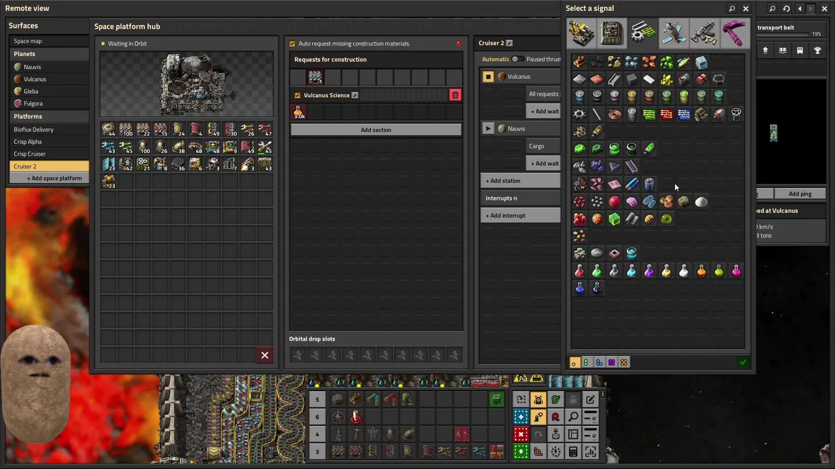Click the Add interrupt button
Image resolution: width=835 pixels, height=469 pixels.
coord(521,216)
